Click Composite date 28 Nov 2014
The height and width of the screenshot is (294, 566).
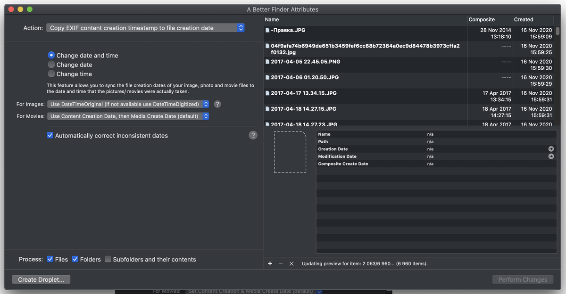pyautogui.click(x=496, y=30)
